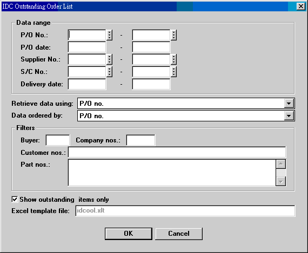Close the IDC Outstanding Order List window
The height and width of the screenshot is (253, 308).
pos(301,6)
